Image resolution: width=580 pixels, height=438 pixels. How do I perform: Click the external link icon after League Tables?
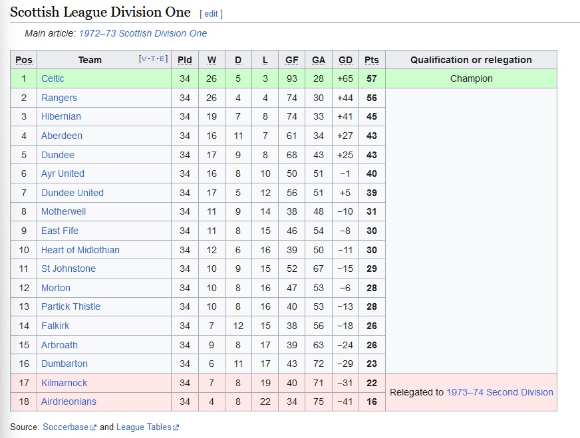(176, 427)
